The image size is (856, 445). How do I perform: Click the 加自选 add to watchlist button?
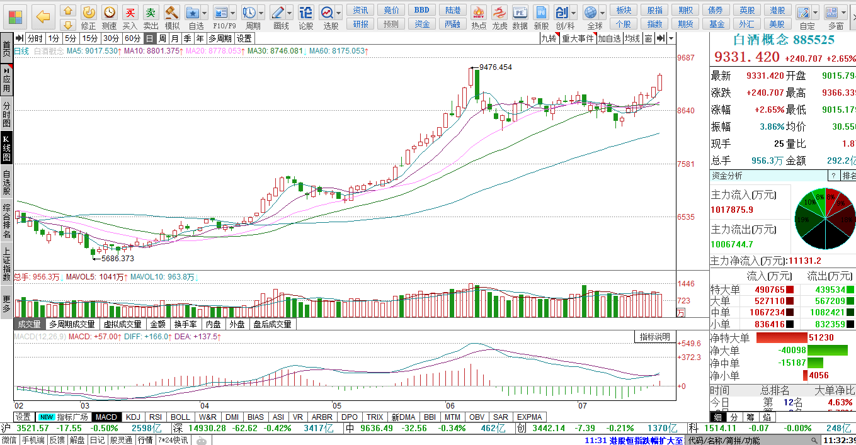pyautogui.click(x=609, y=38)
